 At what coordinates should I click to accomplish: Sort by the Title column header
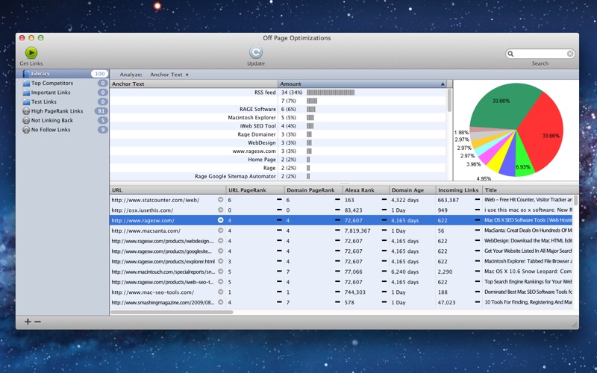(531, 190)
